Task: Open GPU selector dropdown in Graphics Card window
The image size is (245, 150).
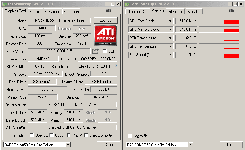Action: coord(68,145)
